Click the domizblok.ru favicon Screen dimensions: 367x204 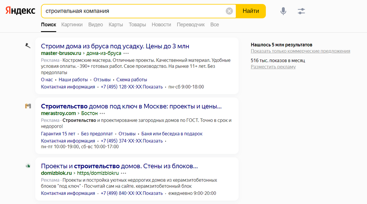pos(28,166)
